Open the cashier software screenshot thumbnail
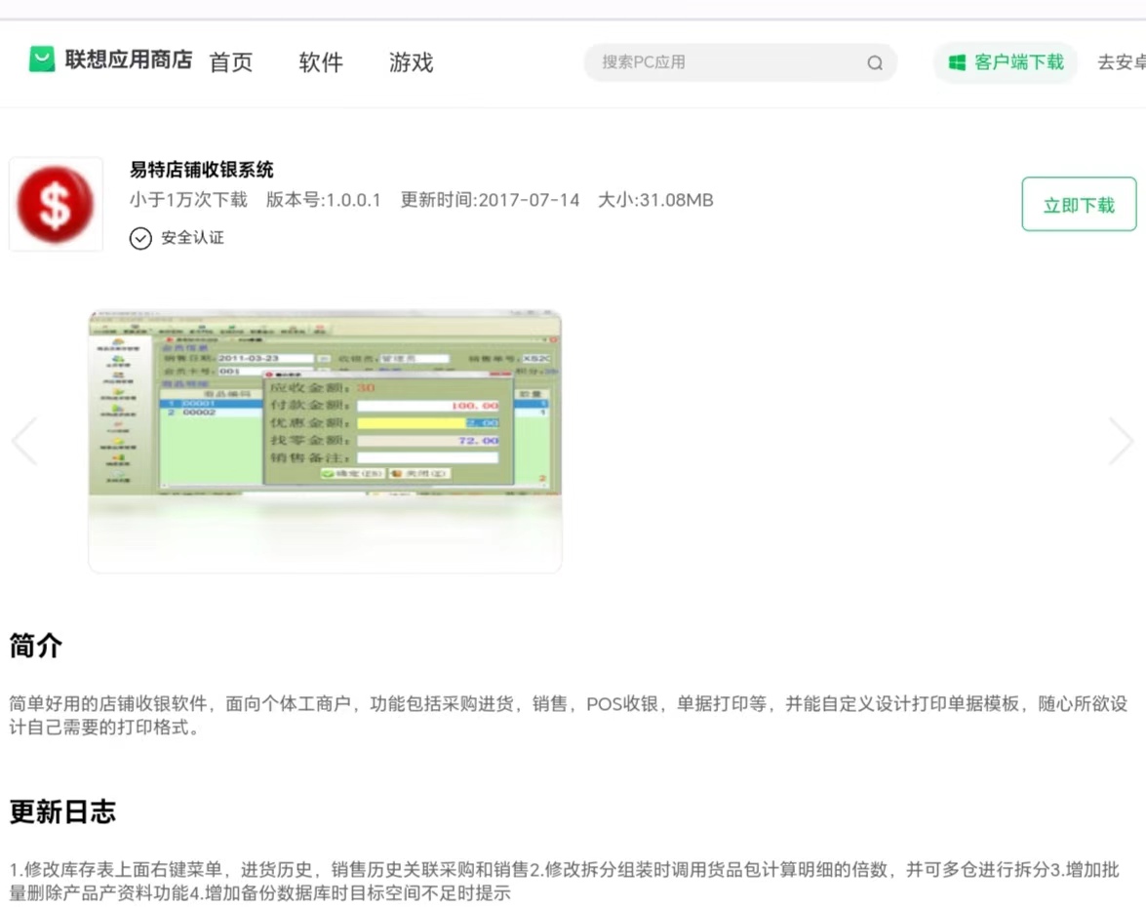The height and width of the screenshot is (907, 1146). 325,441
